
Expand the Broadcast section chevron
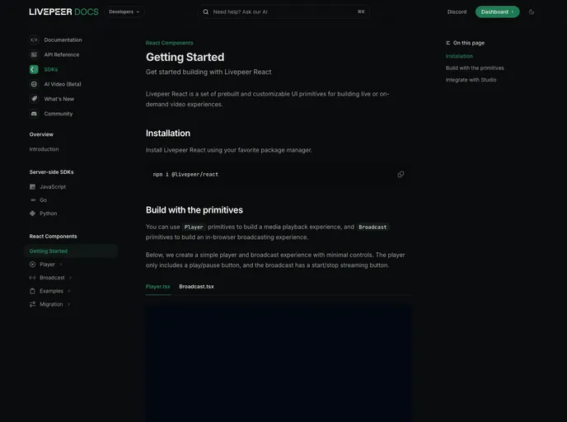pyautogui.click(x=70, y=278)
